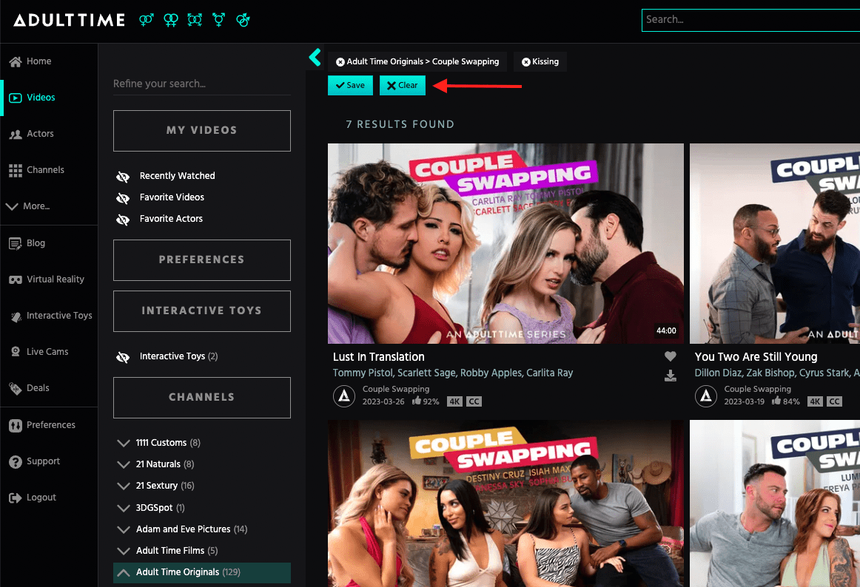Expand the Adam and Eve Pictures channel

(x=124, y=529)
